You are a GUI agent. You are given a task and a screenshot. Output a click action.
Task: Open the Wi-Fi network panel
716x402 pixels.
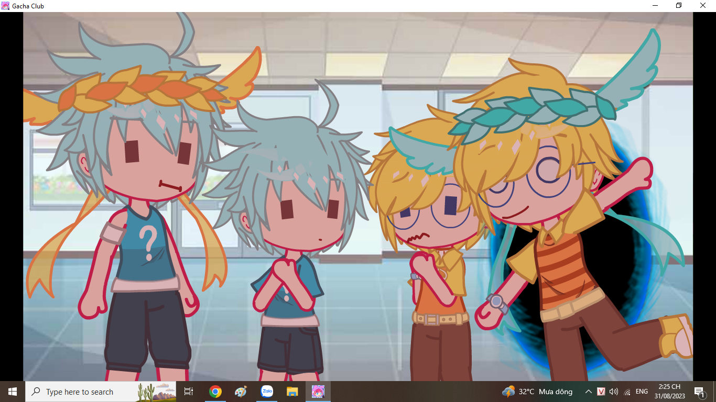tap(627, 392)
